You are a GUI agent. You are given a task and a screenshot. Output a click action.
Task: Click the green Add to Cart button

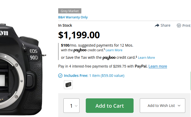click(110, 106)
